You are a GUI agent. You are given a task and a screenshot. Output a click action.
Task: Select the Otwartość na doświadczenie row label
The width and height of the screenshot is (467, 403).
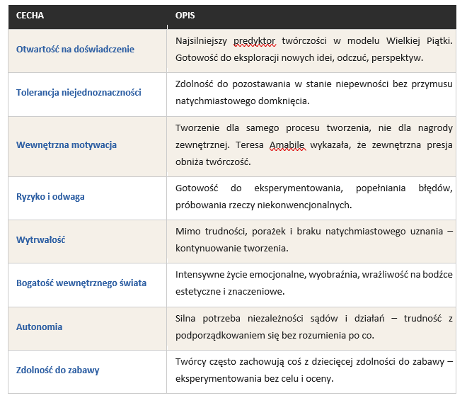[x=75, y=50]
